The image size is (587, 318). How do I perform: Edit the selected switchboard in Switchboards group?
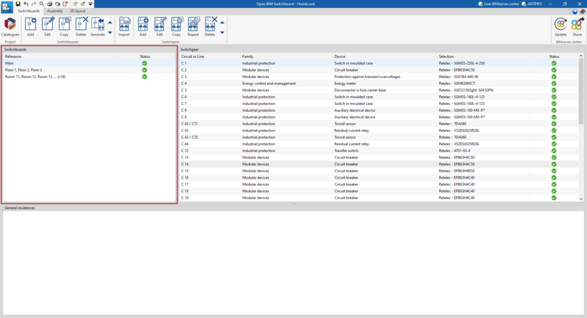pyautogui.click(x=47, y=26)
